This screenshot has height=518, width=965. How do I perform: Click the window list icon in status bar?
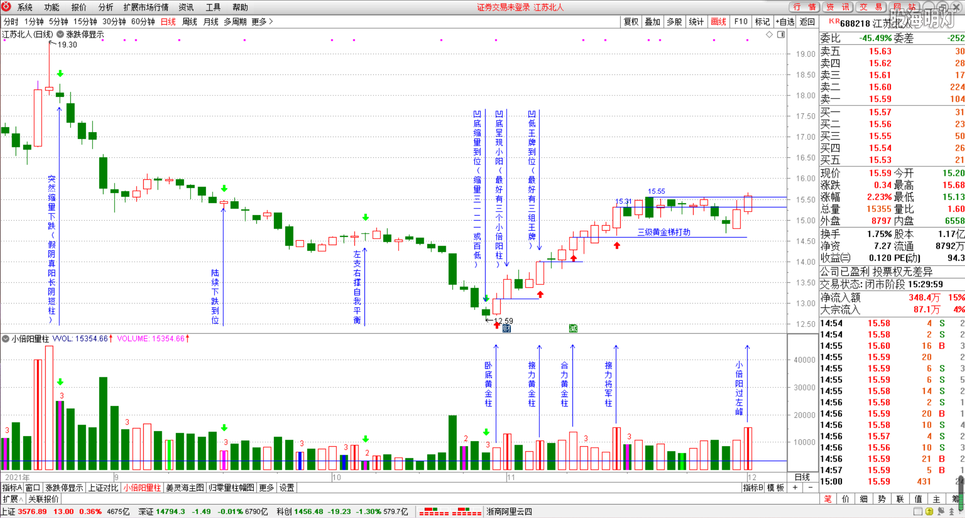pos(918,511)
